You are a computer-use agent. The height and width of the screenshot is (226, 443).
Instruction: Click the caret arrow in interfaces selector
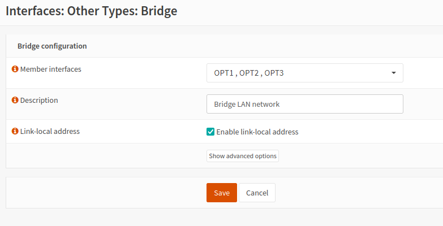coord(393,73)
